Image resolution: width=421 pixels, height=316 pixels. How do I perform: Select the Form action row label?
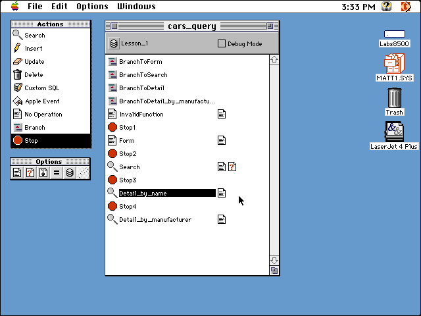pyautogui.click(x=127, y=141)
